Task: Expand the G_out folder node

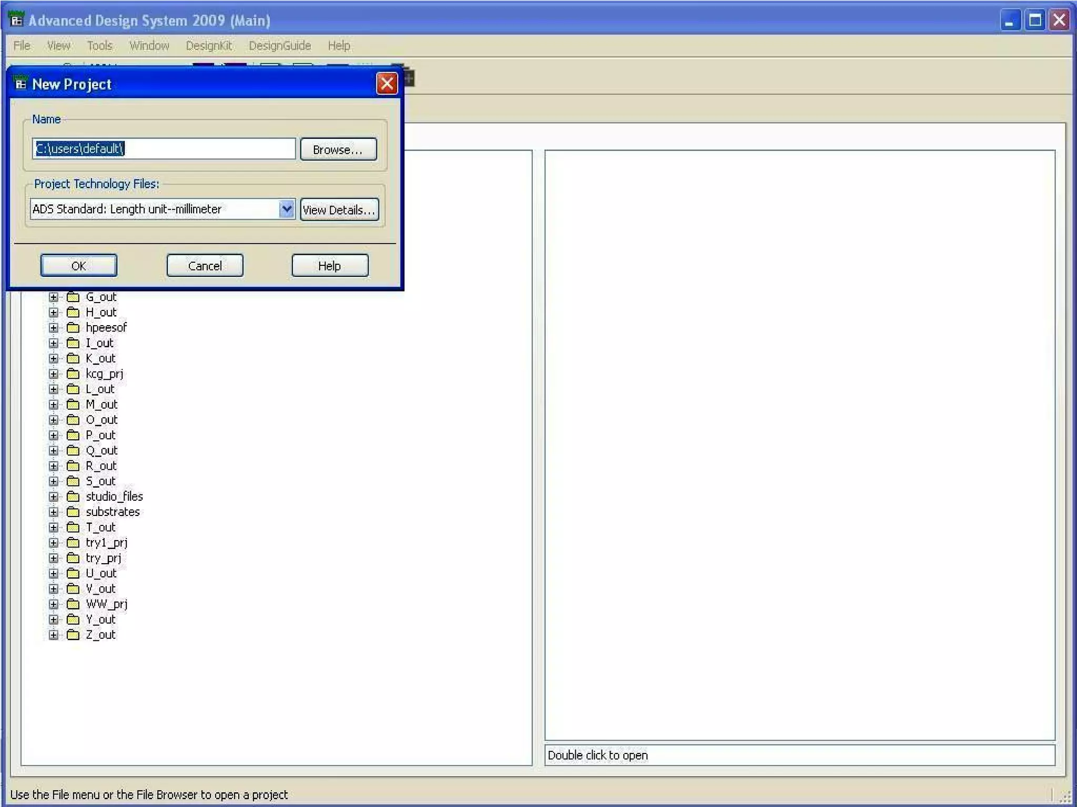Action: [54, 297]
